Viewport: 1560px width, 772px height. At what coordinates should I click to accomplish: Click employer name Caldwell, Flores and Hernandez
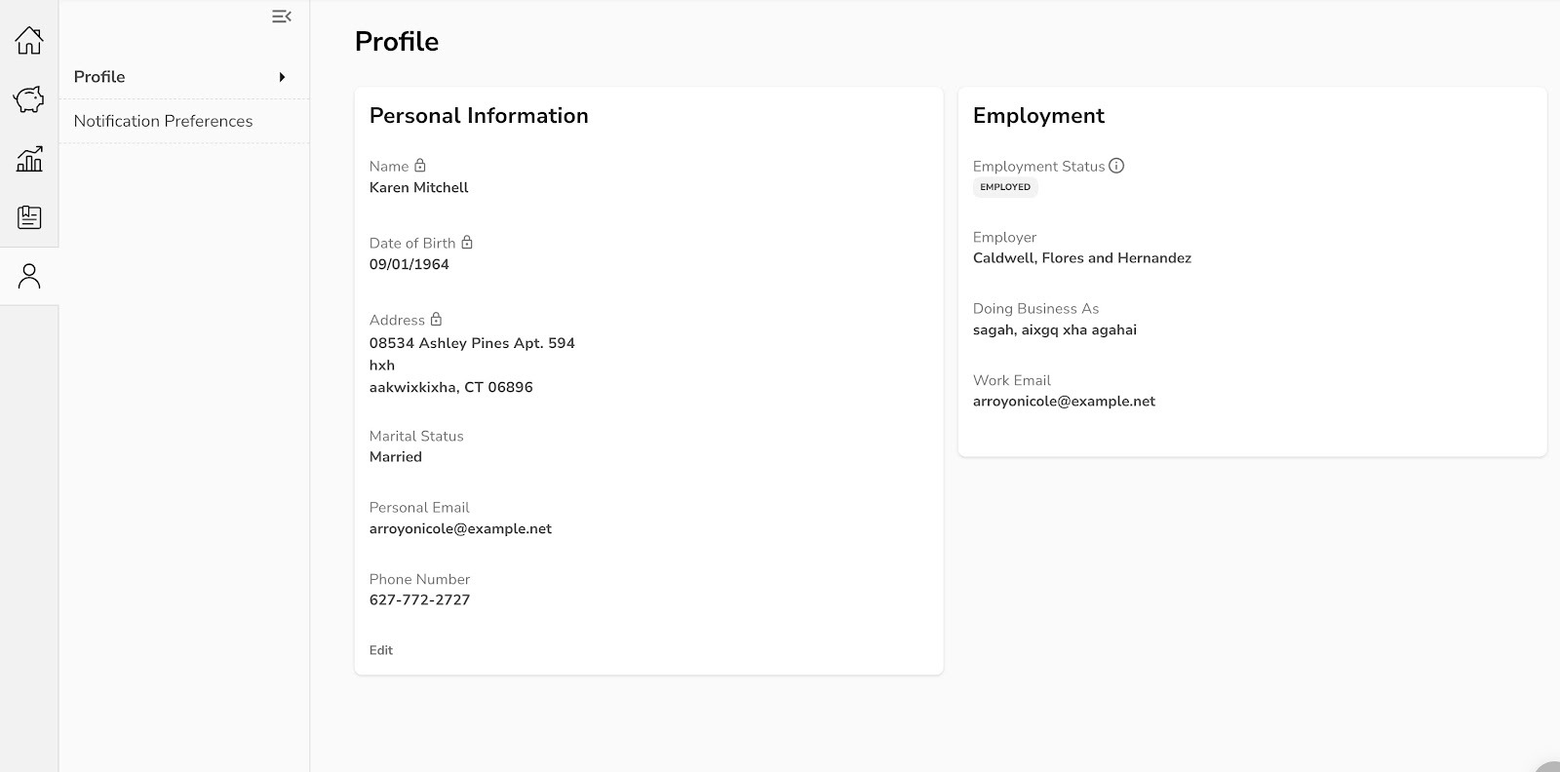[x=1081, y=258]
